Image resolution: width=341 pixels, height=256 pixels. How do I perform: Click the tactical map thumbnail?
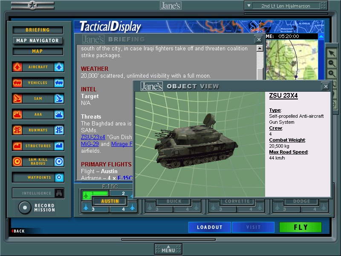tap(292, 60)
